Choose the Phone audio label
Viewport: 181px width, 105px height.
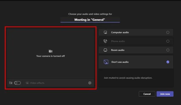point(118,41)
